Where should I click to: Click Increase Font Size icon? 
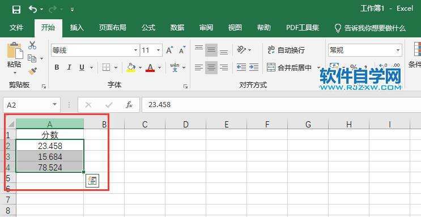click(169, 50)
